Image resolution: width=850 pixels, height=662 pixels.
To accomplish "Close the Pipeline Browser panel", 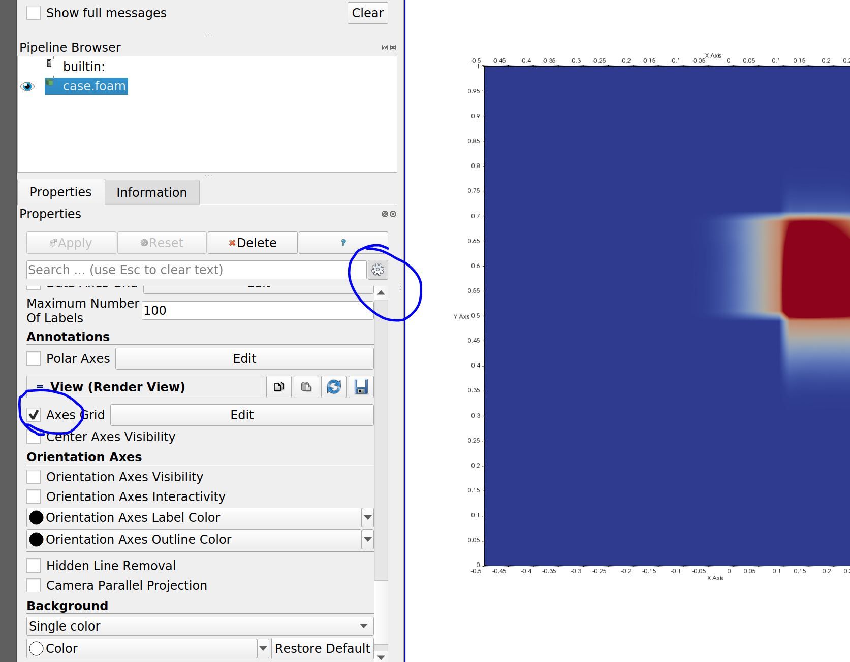I will click(x=393, y=47).
